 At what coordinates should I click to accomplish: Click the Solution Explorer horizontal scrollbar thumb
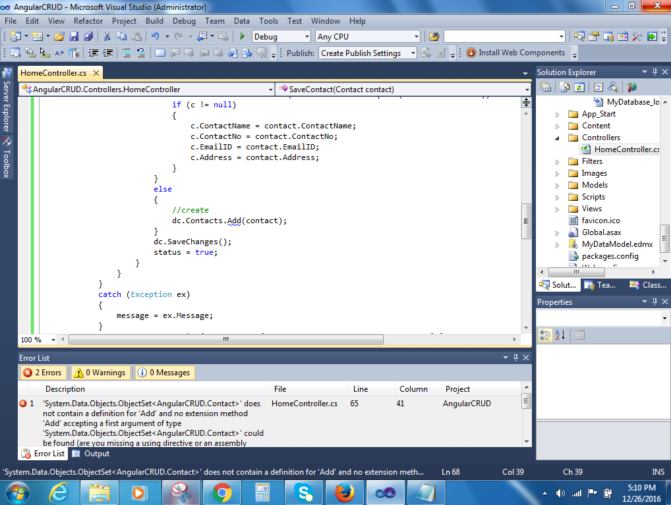click(577, 272)
